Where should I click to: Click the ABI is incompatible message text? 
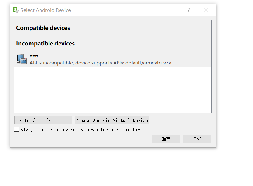click(101, 63)
